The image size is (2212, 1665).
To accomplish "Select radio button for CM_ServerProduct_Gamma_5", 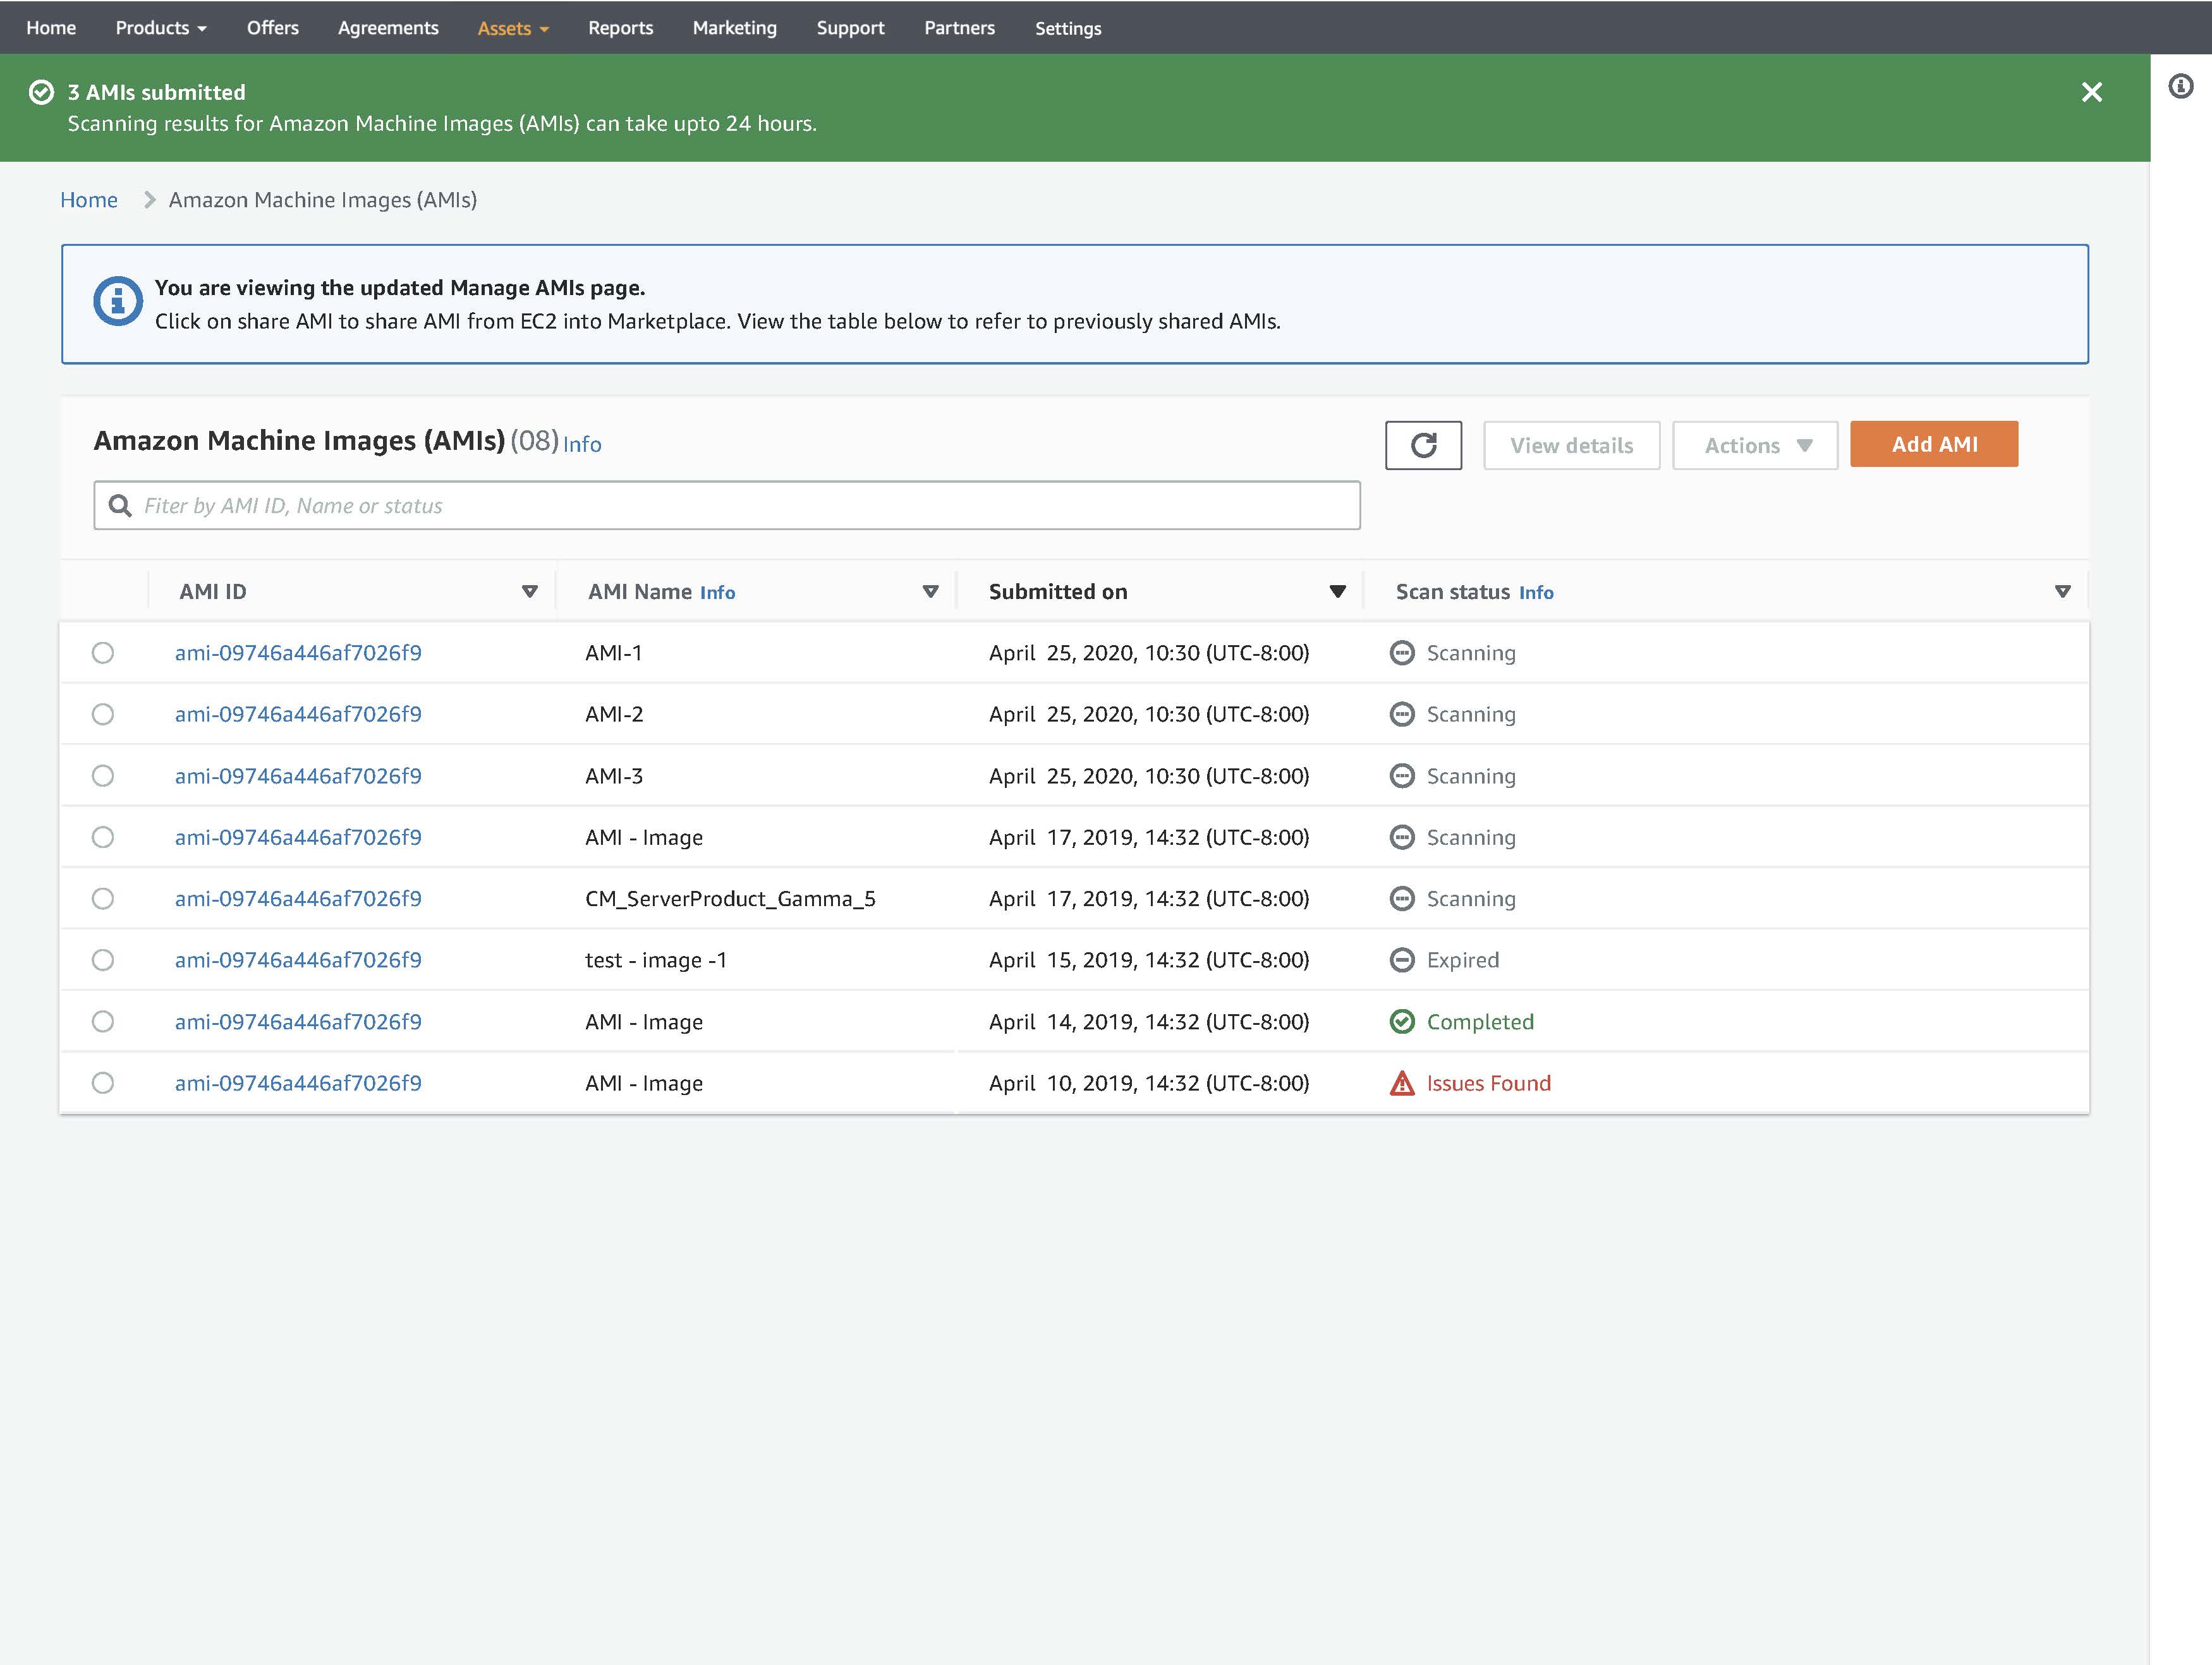I will (x=103, y=898).
